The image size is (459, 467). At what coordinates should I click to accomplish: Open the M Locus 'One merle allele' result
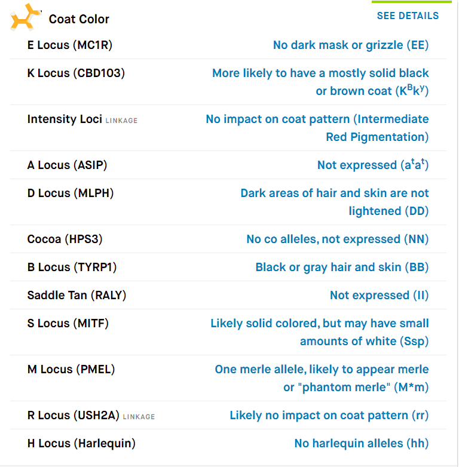[x=322, y=378]
